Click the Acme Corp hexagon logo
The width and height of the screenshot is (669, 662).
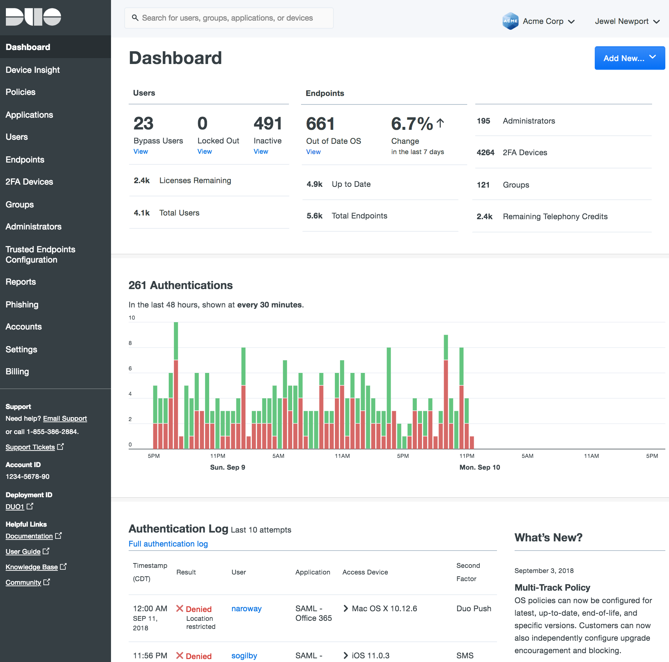coord(511,21)
